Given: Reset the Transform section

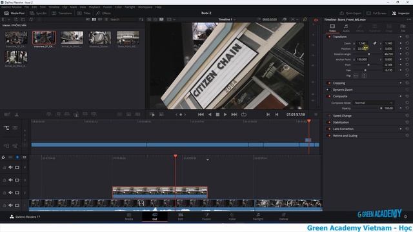Looking at the screenshot, I should click(x=407, y=37).
